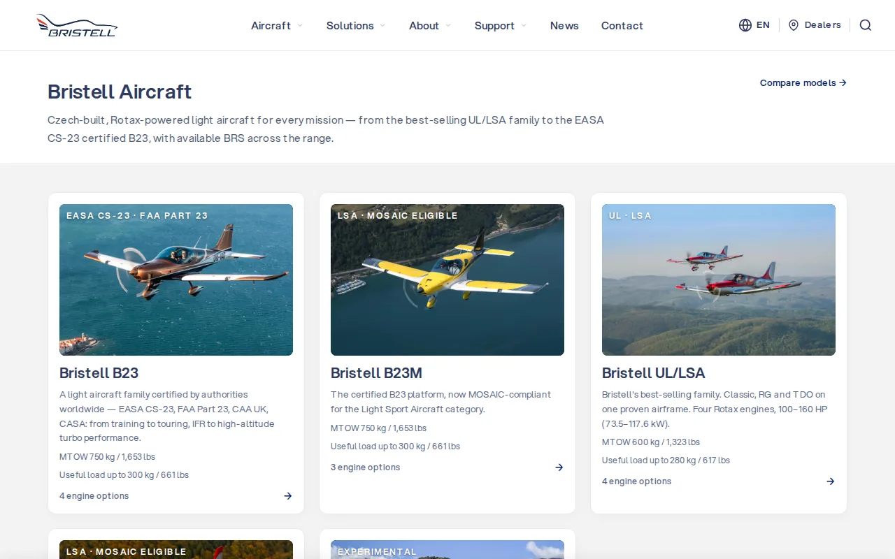Viewport: 895px width, 559px height.
Task: Open the search magnifier icon
Action: point(866,25)
